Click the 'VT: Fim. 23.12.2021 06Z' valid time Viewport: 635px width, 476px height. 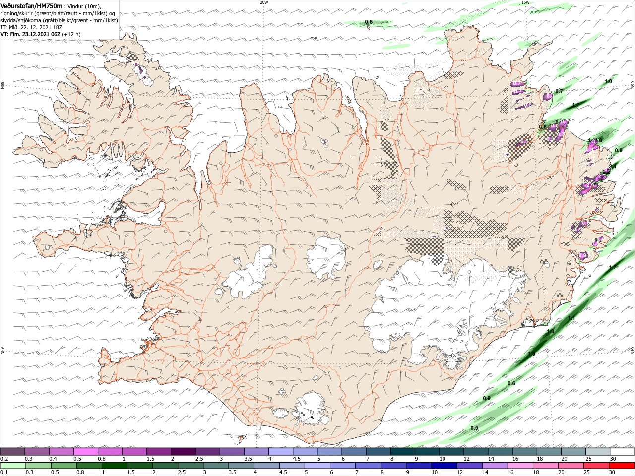pos(30,34)
